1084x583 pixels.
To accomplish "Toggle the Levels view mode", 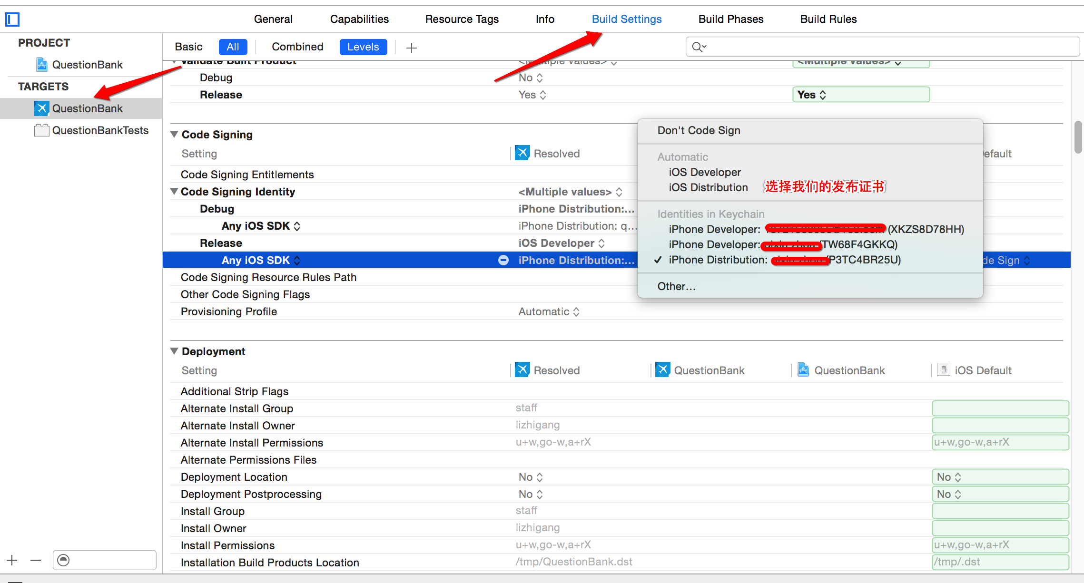I will coord(363,47).
